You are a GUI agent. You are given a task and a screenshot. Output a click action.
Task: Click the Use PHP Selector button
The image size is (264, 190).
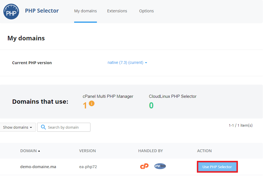click(217, 167)
